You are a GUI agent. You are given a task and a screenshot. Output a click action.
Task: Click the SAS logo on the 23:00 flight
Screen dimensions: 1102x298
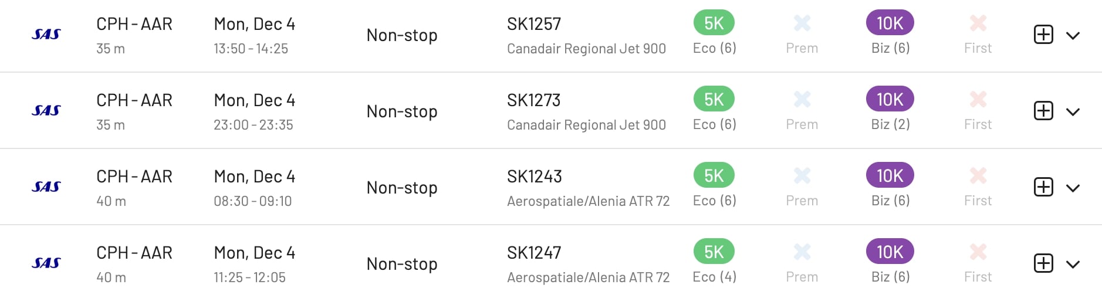pos(46,111)
